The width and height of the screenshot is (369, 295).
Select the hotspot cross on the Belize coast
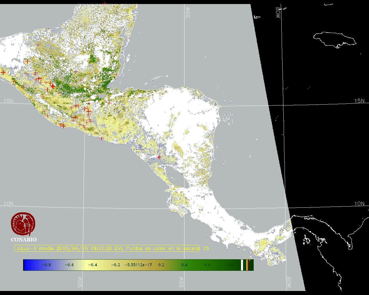[x=116, y=75]
